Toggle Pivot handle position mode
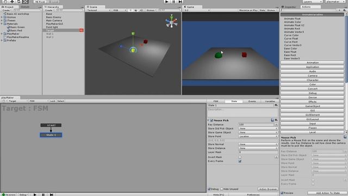 coord(40,2)
